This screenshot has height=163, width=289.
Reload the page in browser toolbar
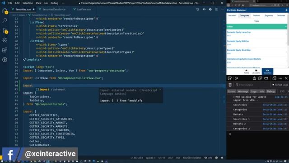pos(239,5)
